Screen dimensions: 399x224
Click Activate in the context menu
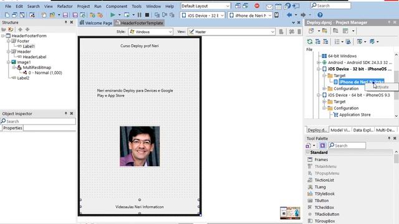pyautogui.click(x=382, y=87)
